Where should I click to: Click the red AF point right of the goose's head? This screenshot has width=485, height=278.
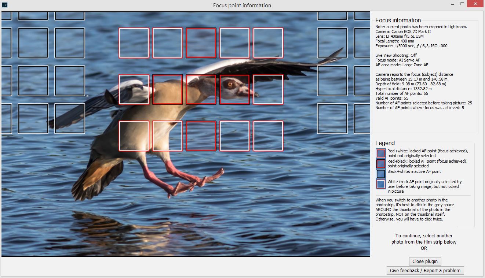pyautogui.click(x=268, y=89)
